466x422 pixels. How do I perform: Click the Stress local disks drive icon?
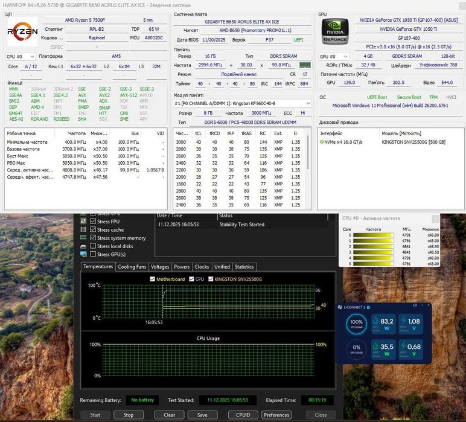point(83,246)
